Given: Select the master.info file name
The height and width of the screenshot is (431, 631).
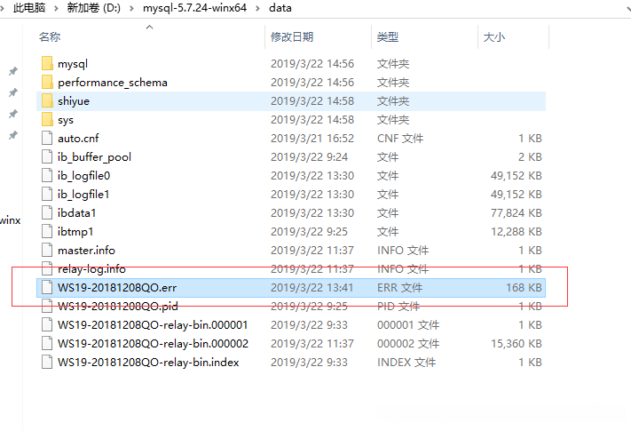Looking at the screenshot, I should click(x=86, y=250).
